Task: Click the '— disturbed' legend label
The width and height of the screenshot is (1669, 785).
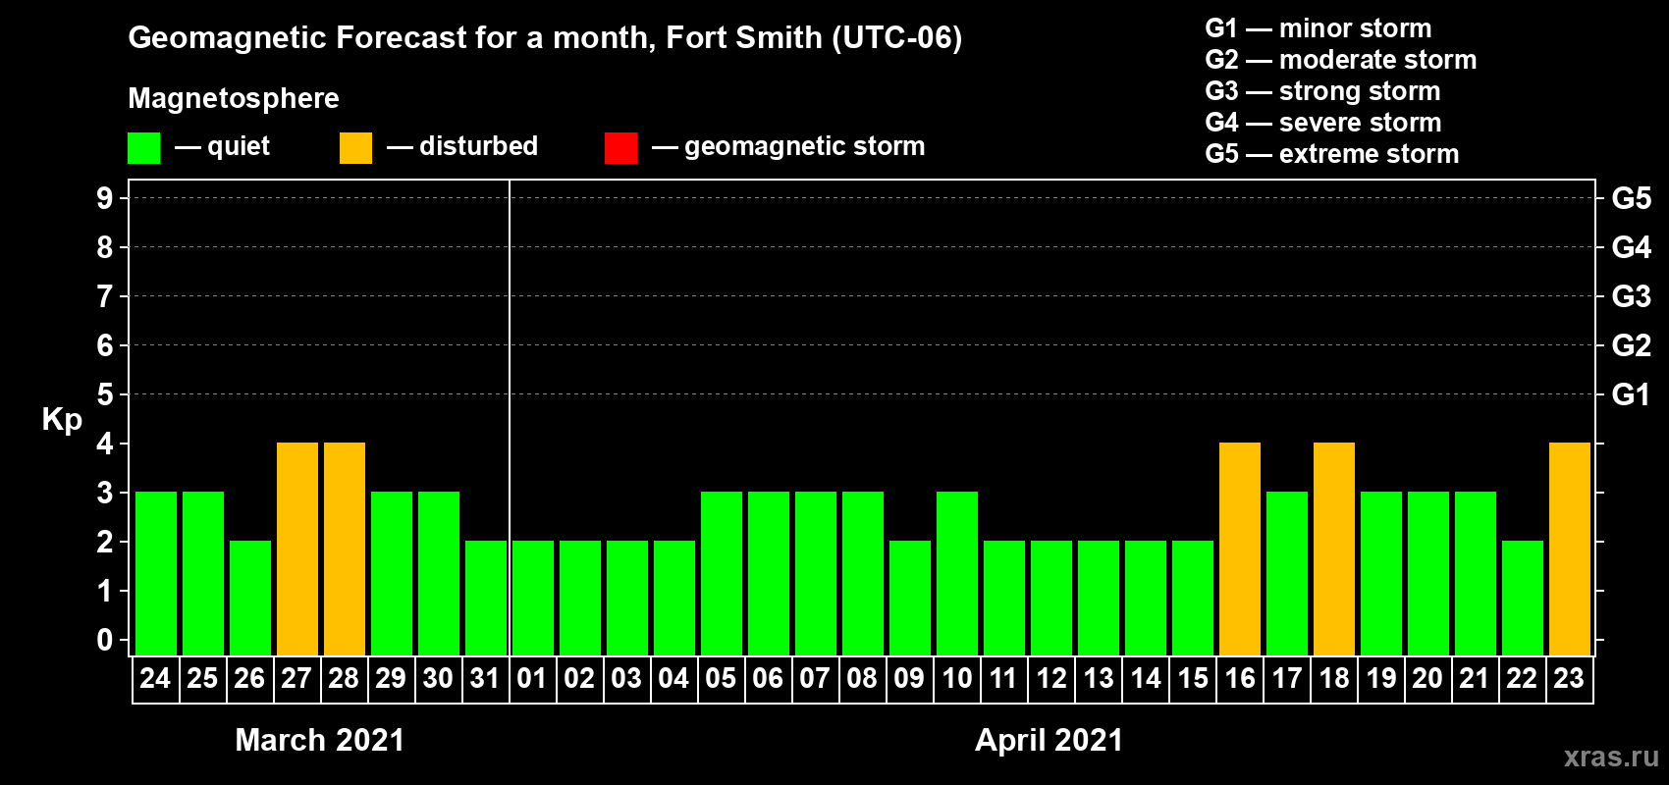Action: (x=462, y=147)
